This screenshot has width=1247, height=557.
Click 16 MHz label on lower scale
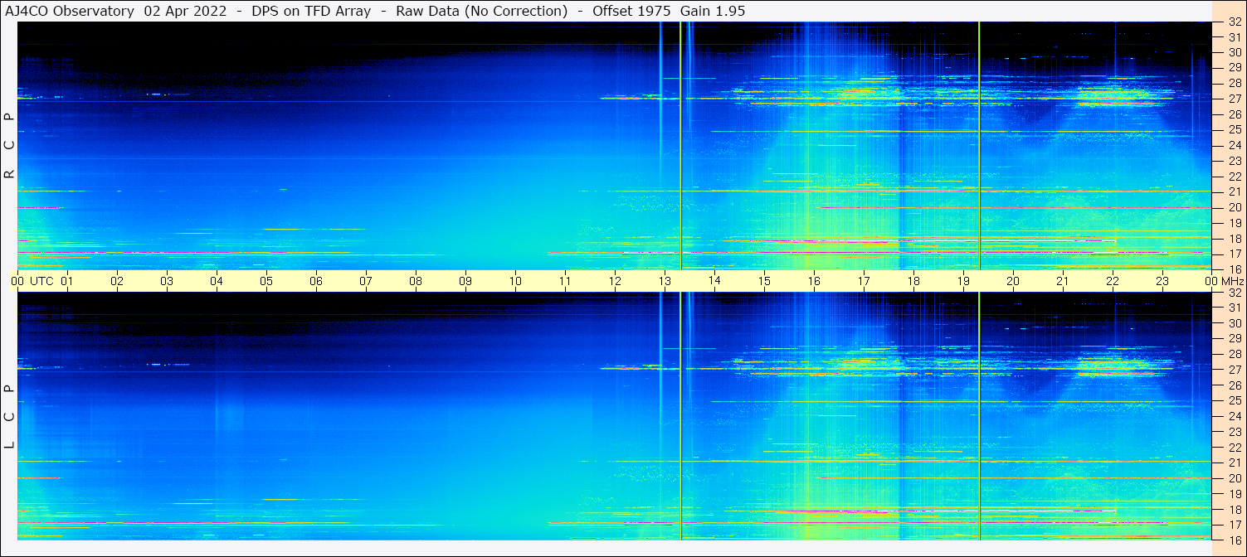click(1234, 540)
